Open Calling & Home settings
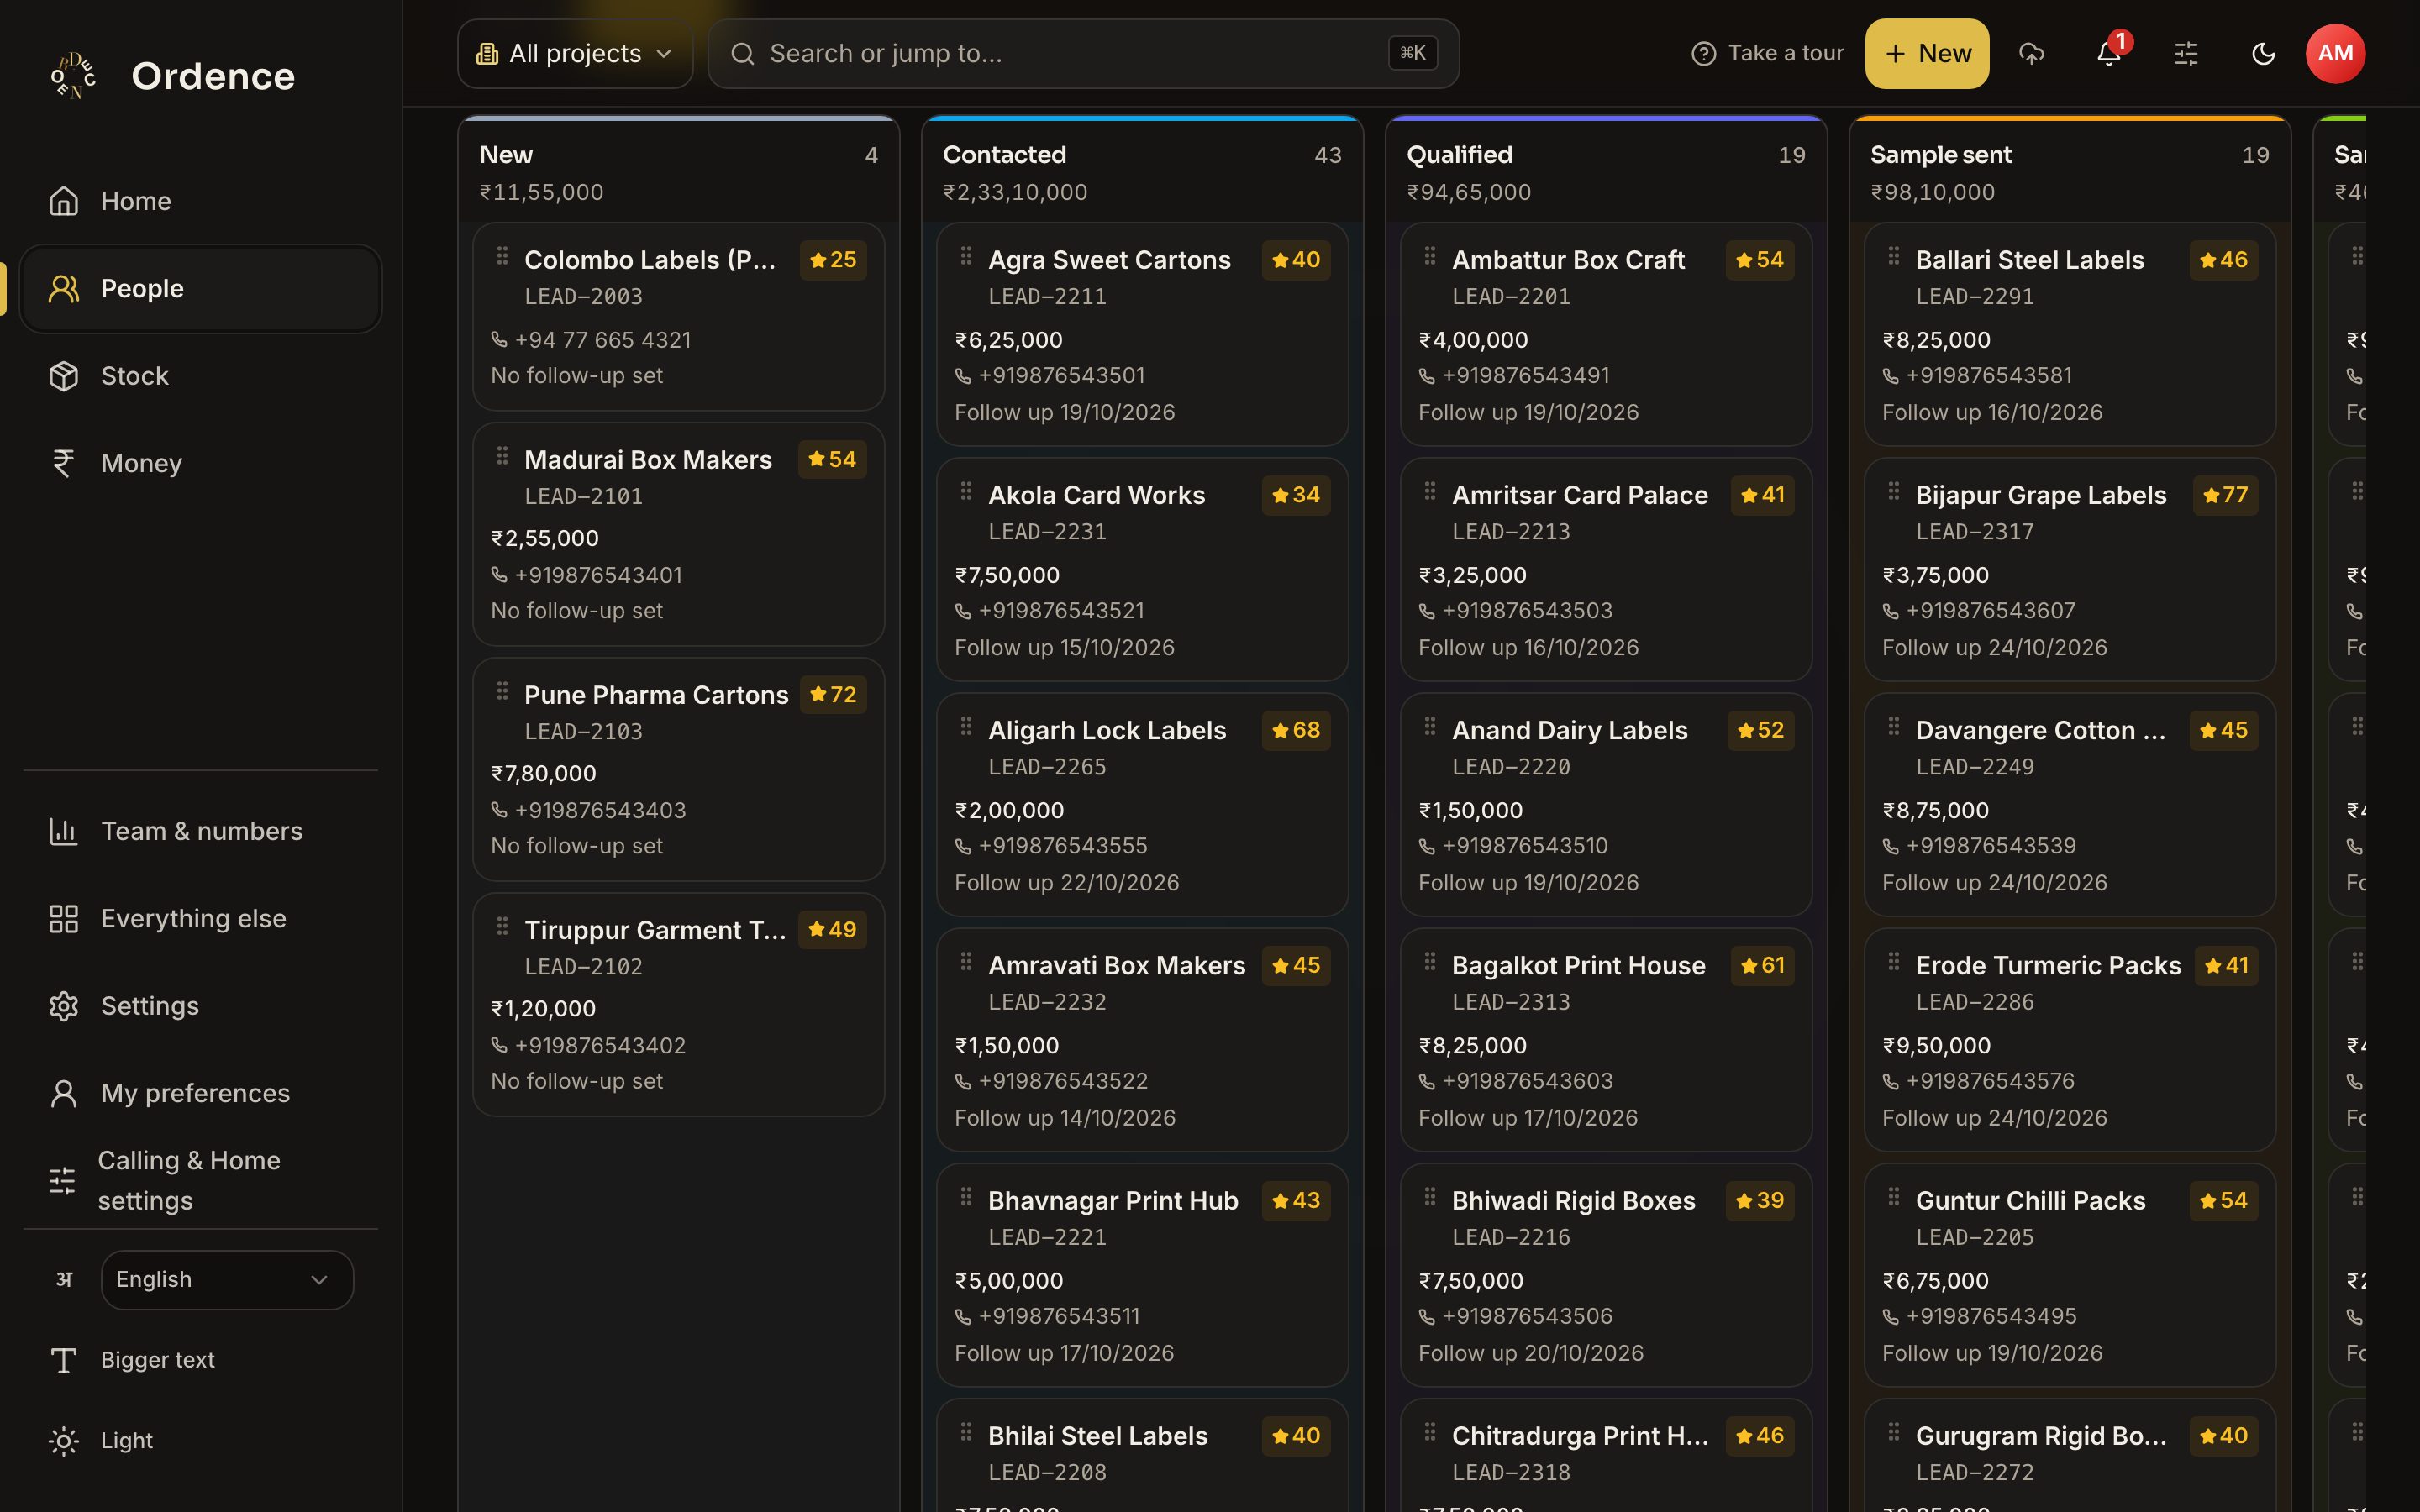The width and height of the screenshot is (2420, 1512). click(x=200, y=1181)
